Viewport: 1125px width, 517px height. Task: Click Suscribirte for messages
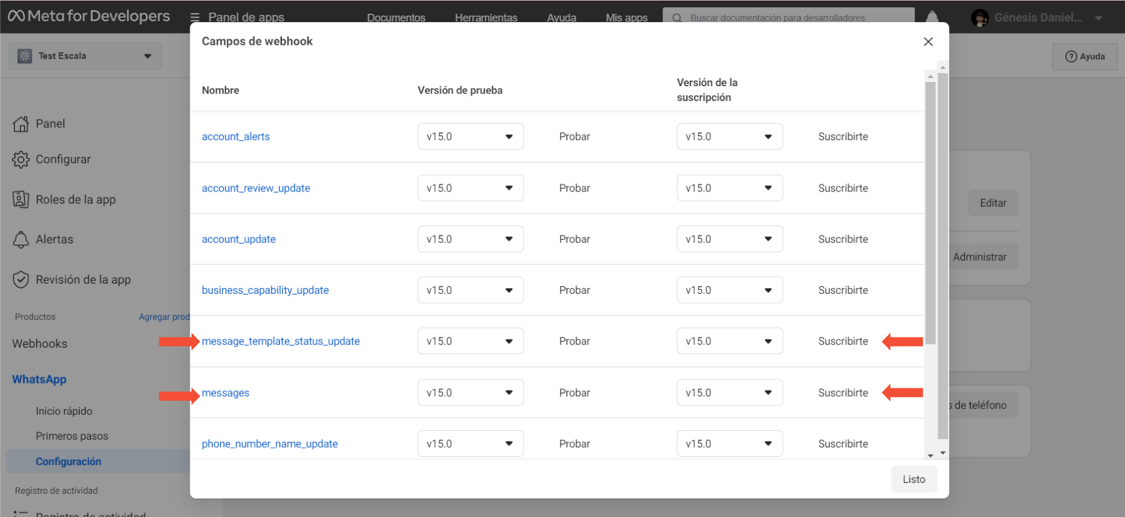pyautogui.click(x=843, y=393)
